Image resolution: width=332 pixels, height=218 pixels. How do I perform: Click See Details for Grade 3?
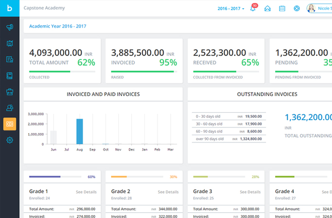pyautogui.click(x=250, y=192)
